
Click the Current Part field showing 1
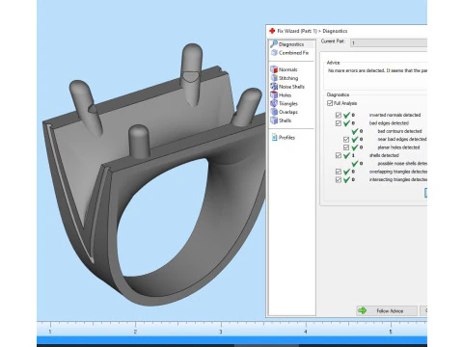click(389, 42)
